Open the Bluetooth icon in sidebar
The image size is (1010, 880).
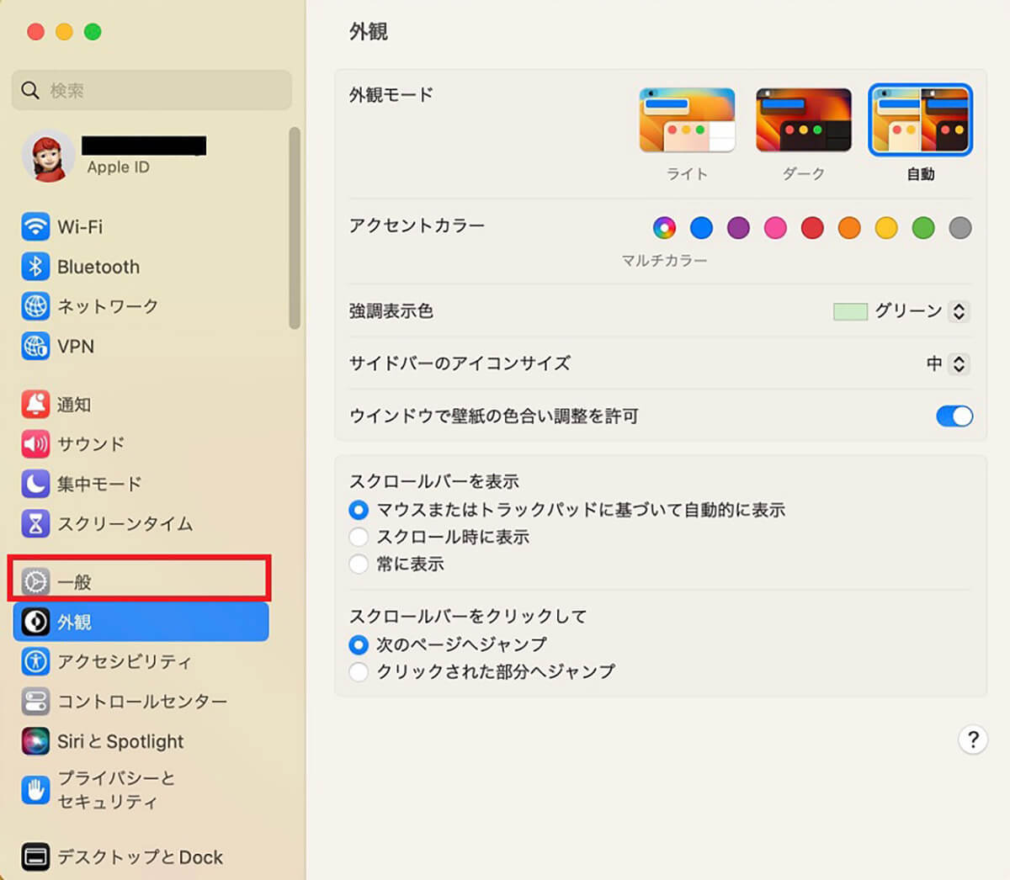click(35, 267)
